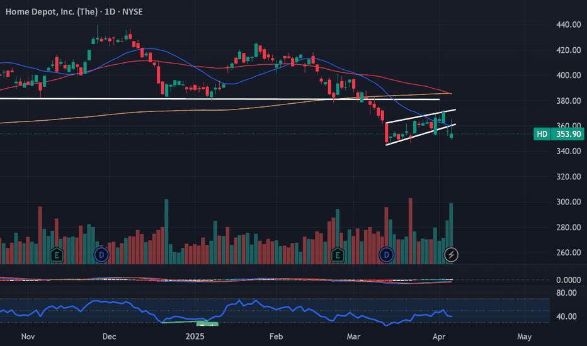This screenshot has width=587, height=346.
Task: Click the 40.00 RSI axis label
Action: pos(567,316)
